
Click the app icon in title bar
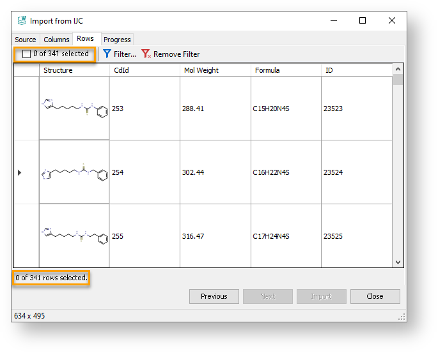coord(21,20)
